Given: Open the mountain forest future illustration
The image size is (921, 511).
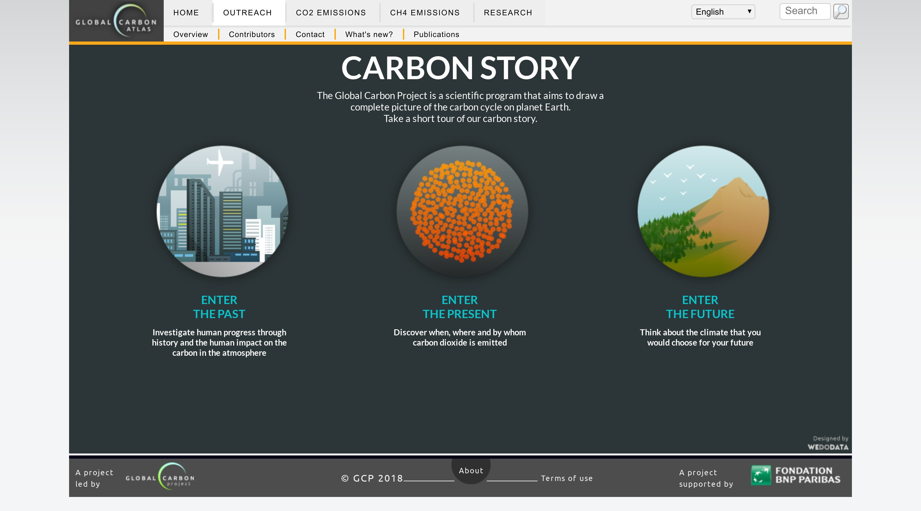Looking at the screenshot, I should (703, 211).
